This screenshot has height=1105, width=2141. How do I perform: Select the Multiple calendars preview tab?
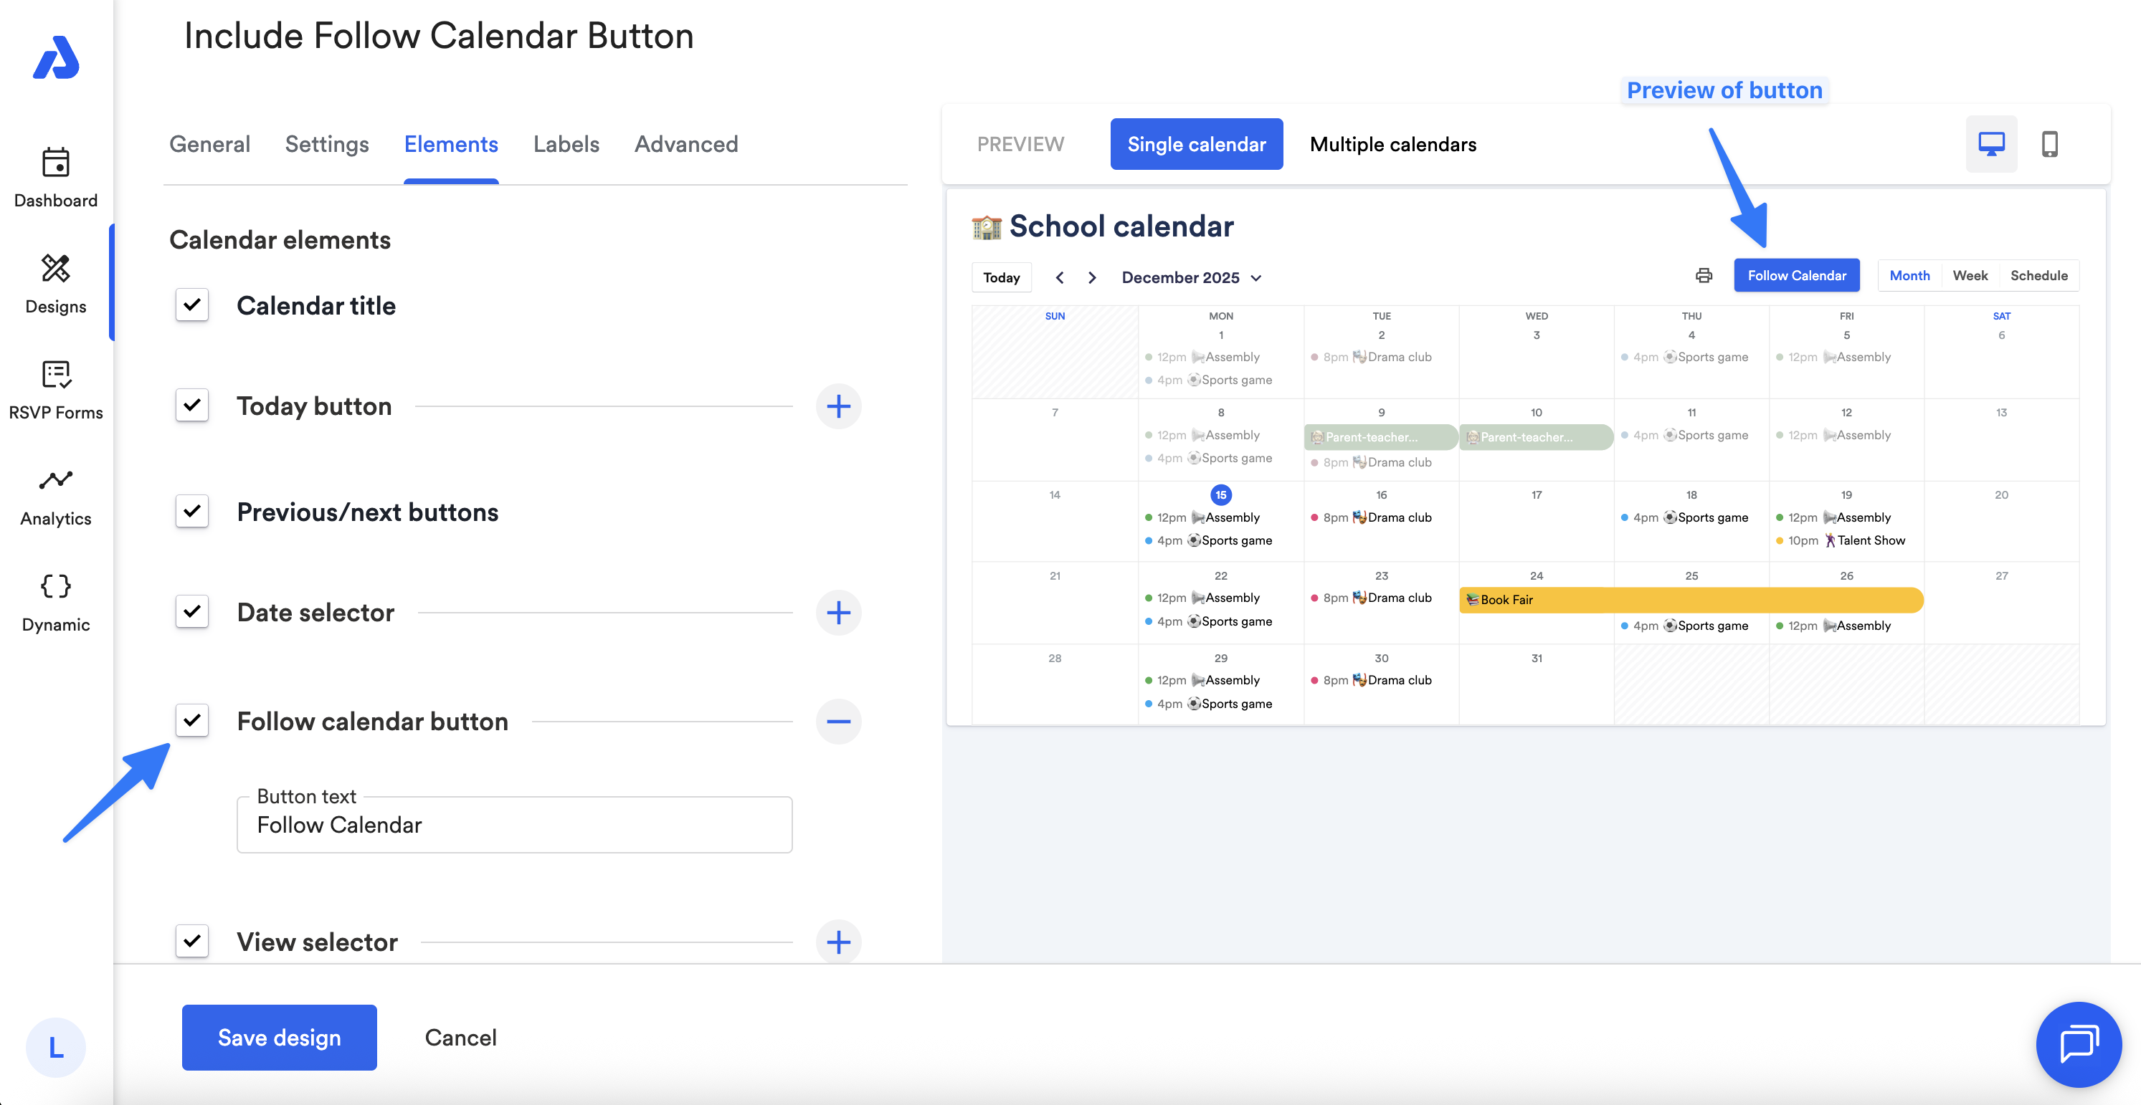[x=1392, y=145]
